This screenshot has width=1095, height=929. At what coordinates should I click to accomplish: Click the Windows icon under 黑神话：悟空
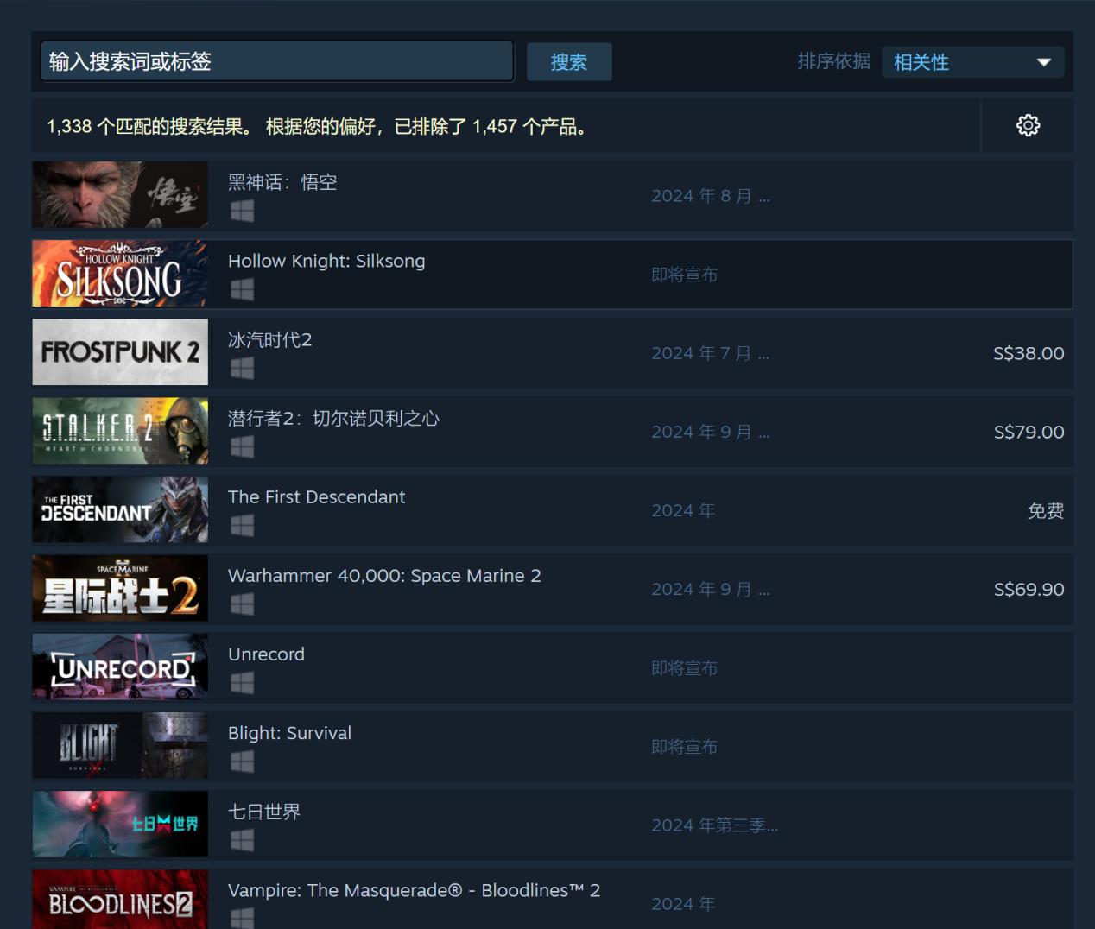(x=242, y=211)
